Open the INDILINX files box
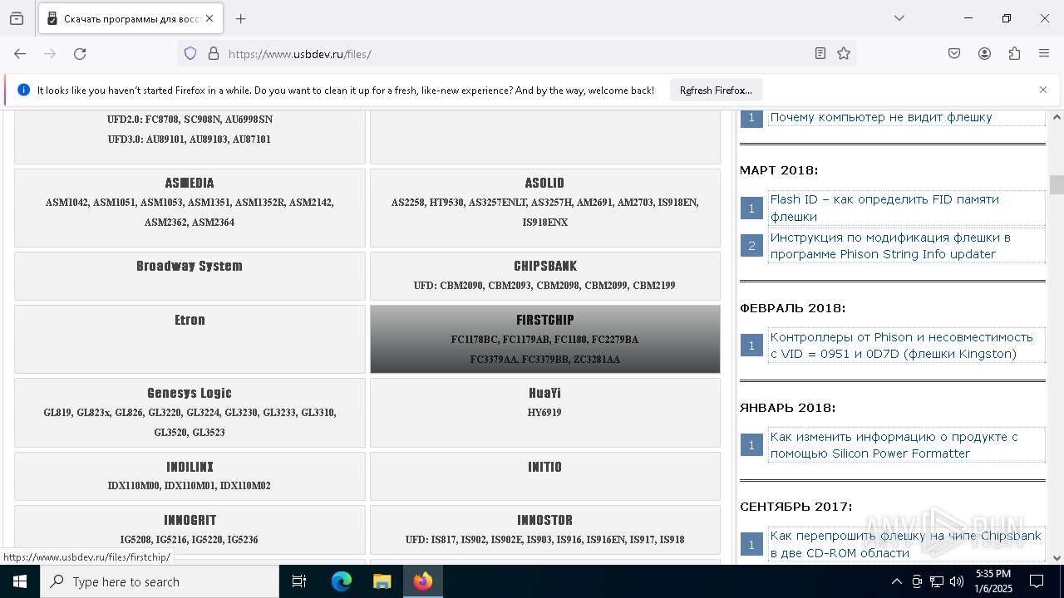Viewport: 1064px width, 598px height. (190, 476)
